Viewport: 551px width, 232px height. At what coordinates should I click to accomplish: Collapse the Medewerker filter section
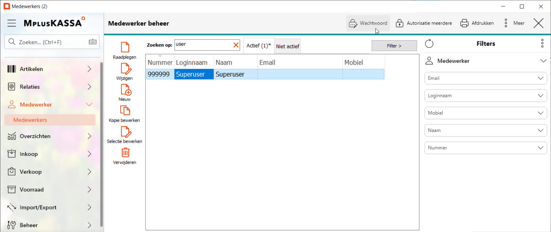[543, 61]
